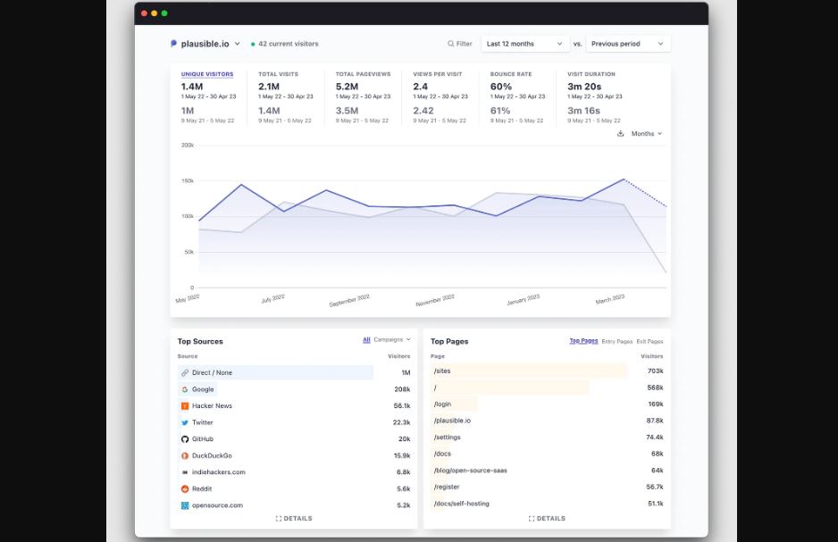Click the 208k visitors value for Google
Image resolution: width=838 pixels, height=542 pixels.
(402, 389)
